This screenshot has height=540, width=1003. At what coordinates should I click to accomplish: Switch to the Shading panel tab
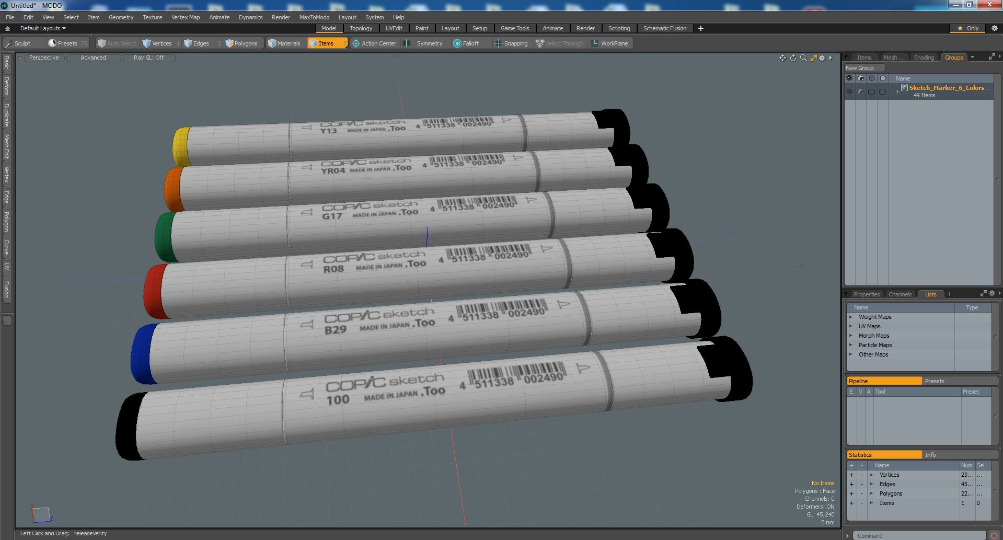click(924, 58)
